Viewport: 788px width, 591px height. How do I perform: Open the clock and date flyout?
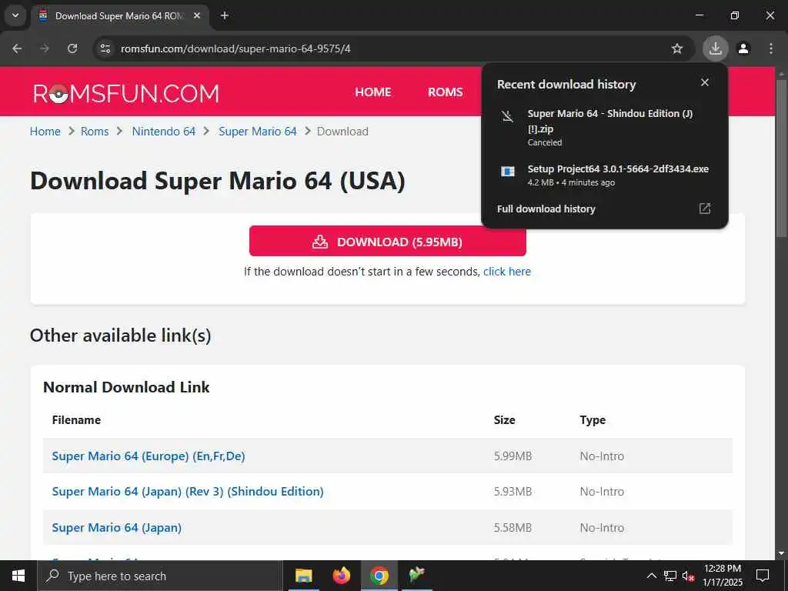pyautogui.click(x=722, y=576)
